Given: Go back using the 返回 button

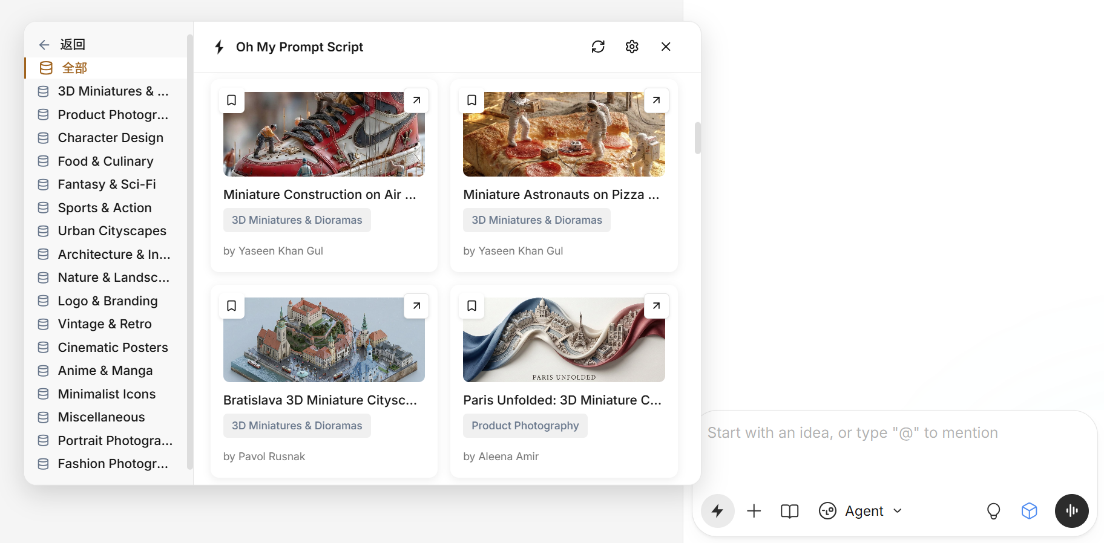Looking at the screenshot, I should [63, 44].
